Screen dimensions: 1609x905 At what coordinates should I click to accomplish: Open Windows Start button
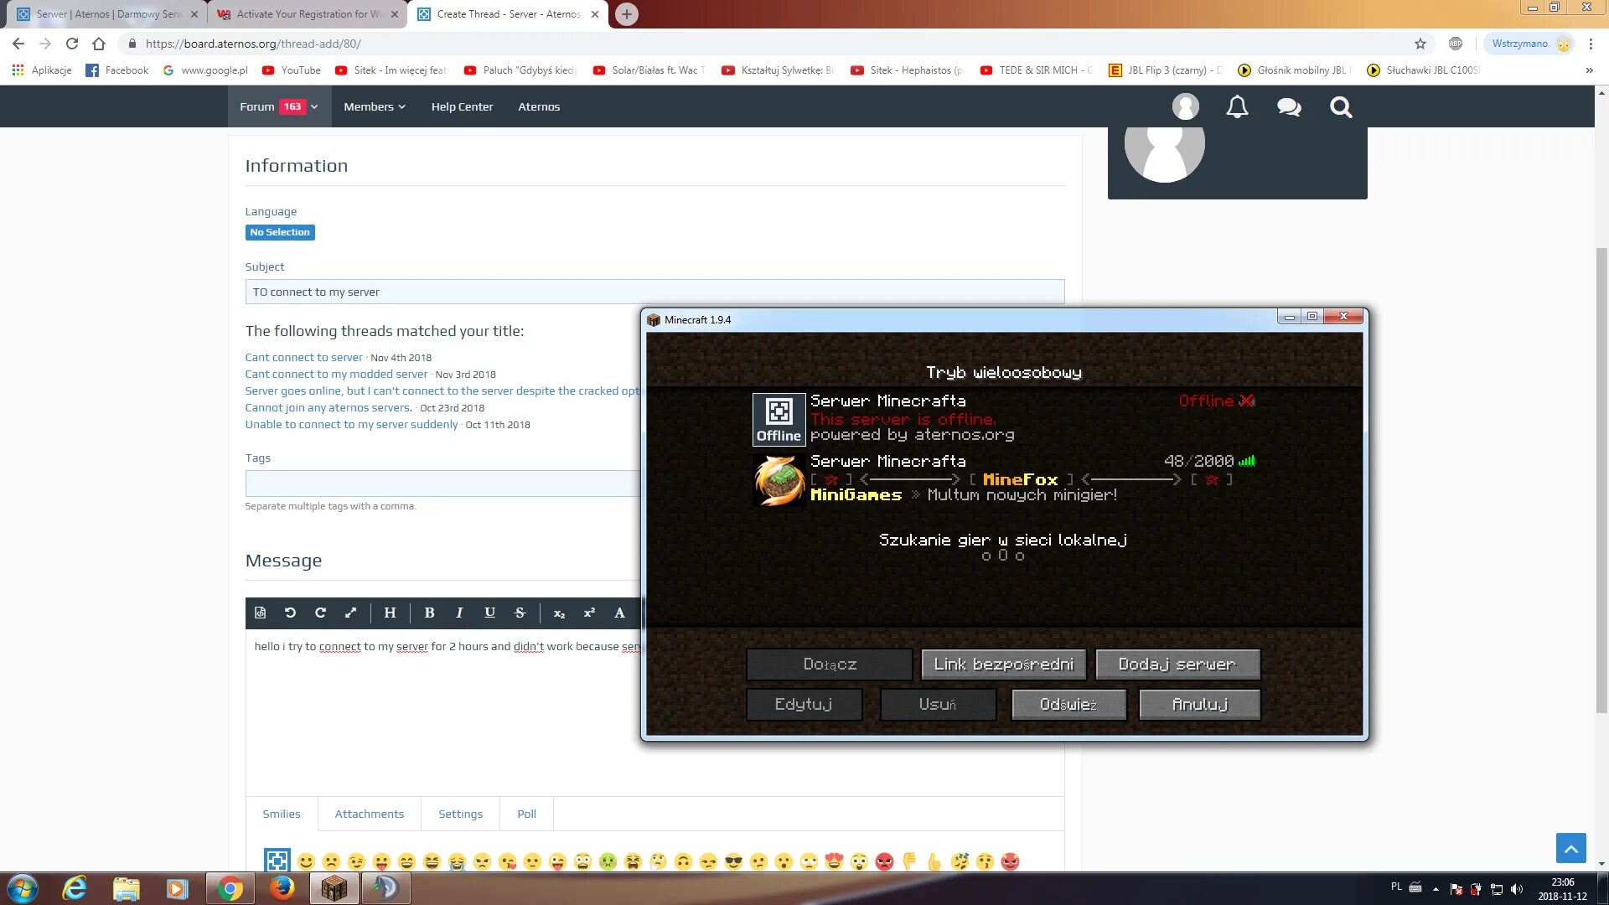(23, 888)
